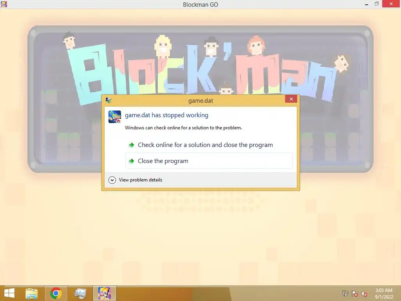The image size is (401, 301).
Task: Choose Check online for a solution and close
Action: 209,145
